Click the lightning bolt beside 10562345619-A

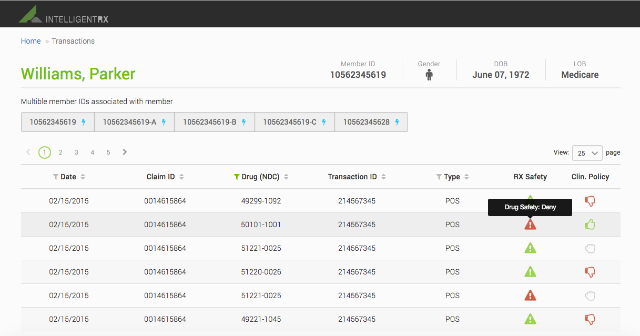[164, 122]
